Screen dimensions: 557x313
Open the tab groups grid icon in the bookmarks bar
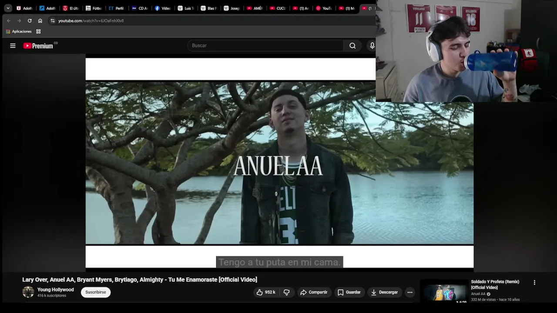pos(38,31)
